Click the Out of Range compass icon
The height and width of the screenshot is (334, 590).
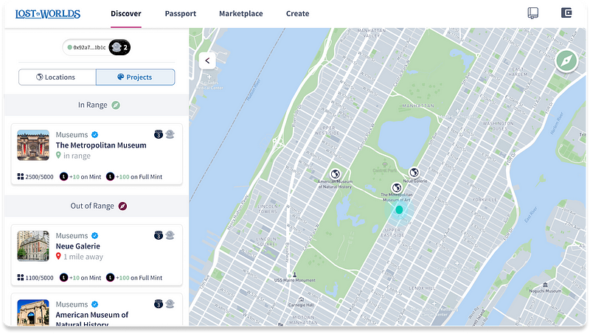pos(122,206)
